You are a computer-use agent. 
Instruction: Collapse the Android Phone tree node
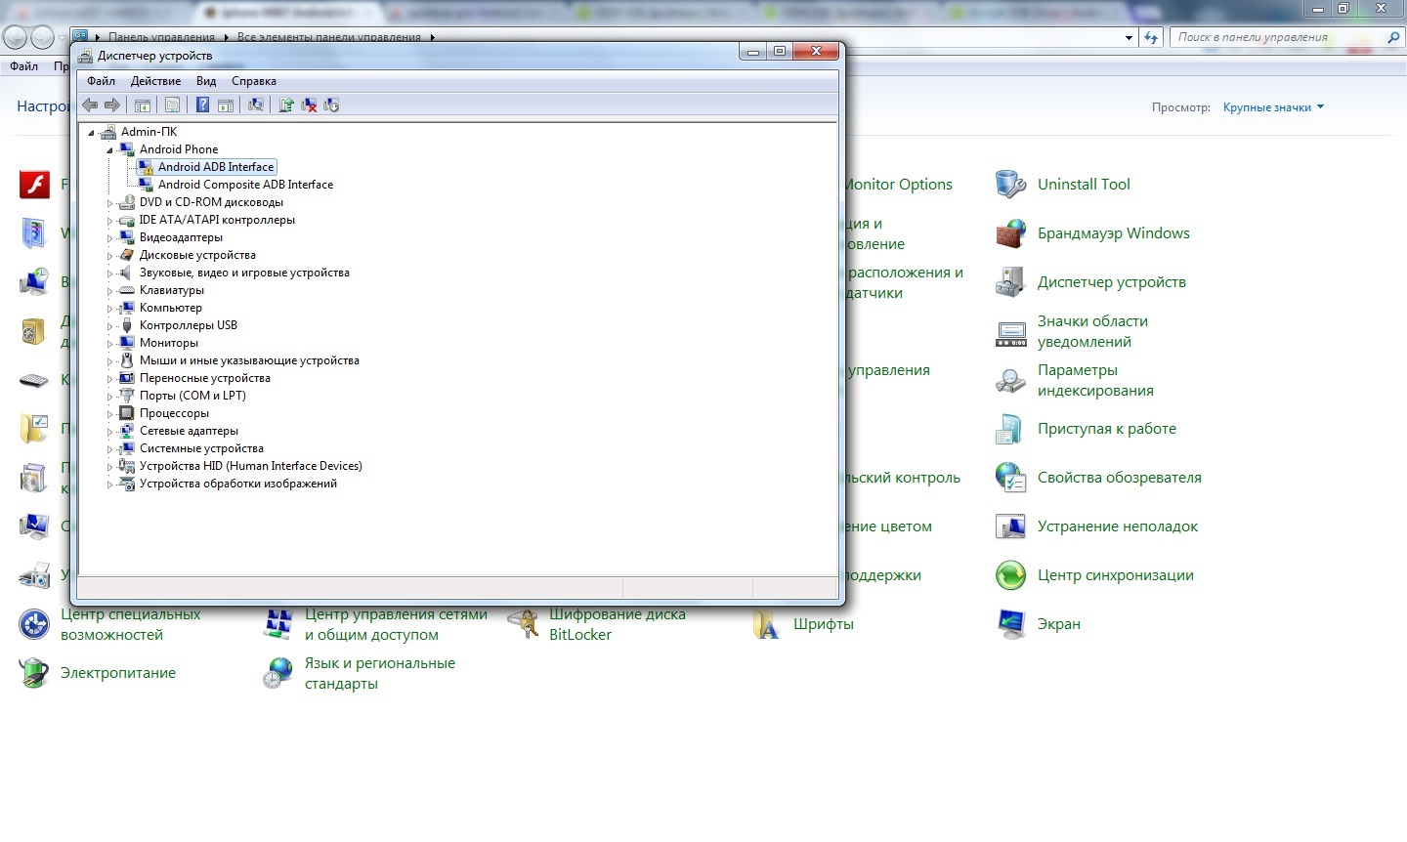tap(109, 150)
